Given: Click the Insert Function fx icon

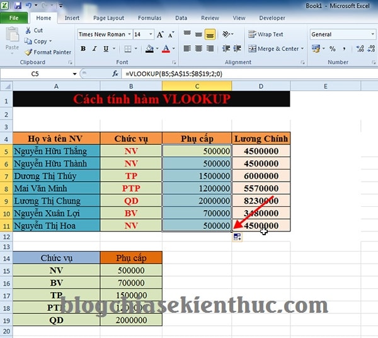Looking at the screenshot, I should 115,74.
